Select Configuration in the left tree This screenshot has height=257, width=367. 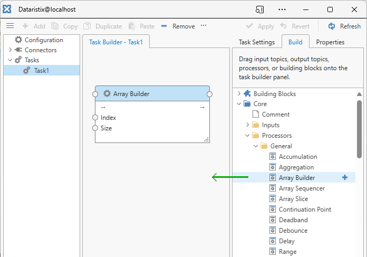(x=44, y=40)
